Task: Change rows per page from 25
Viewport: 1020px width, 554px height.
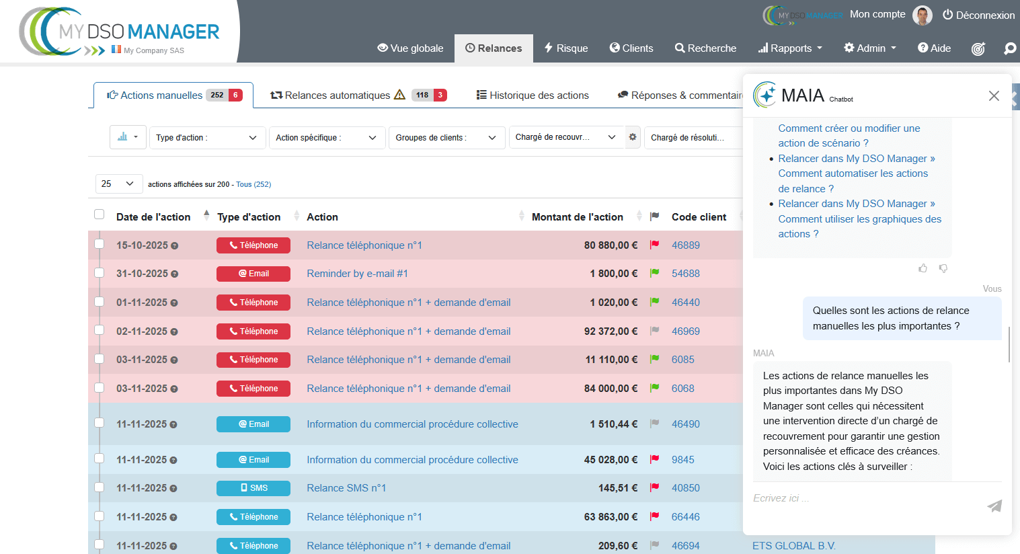Action: [x=118, y=184]
